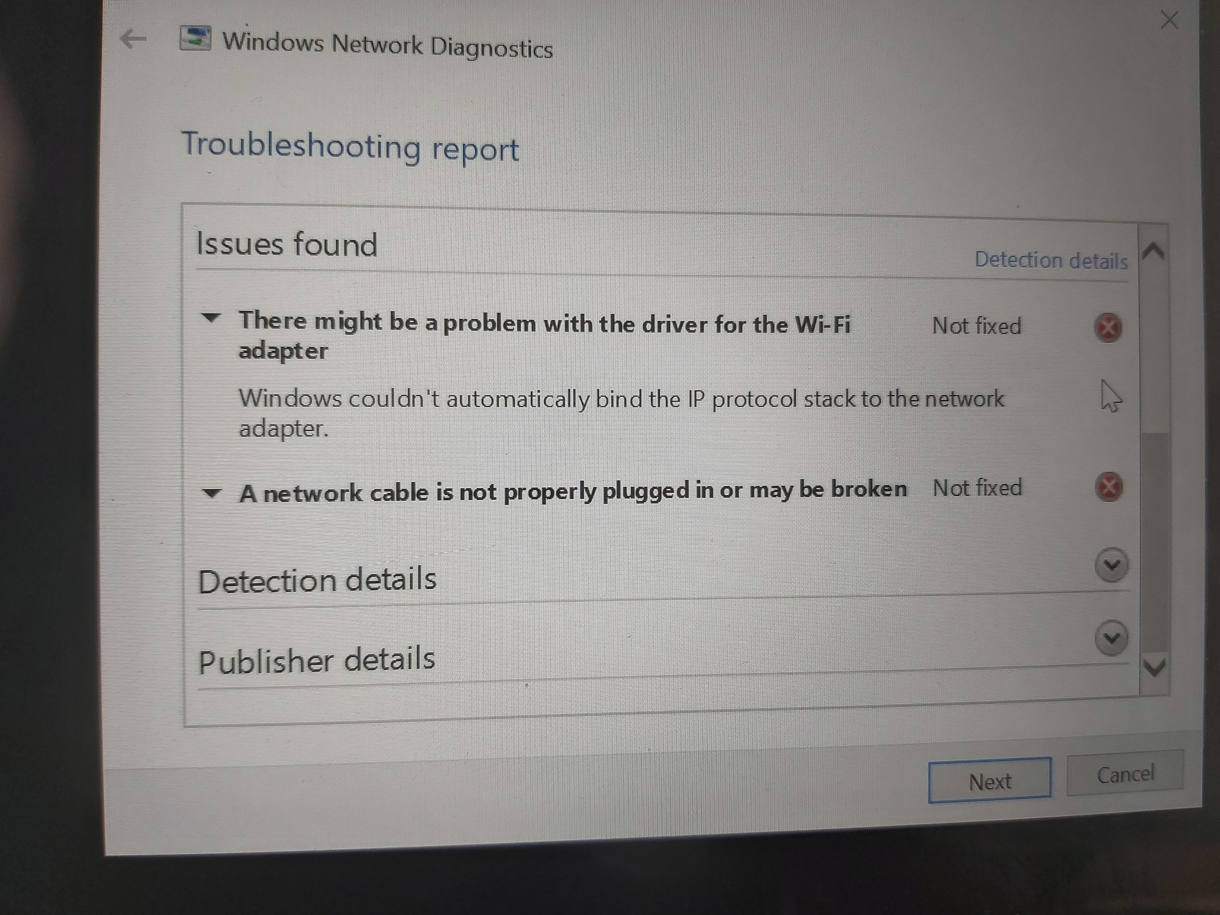Screen dimensions: 1220x915
Task: Select the network cable not plugged heading
Action: click(x=573, y=491)
